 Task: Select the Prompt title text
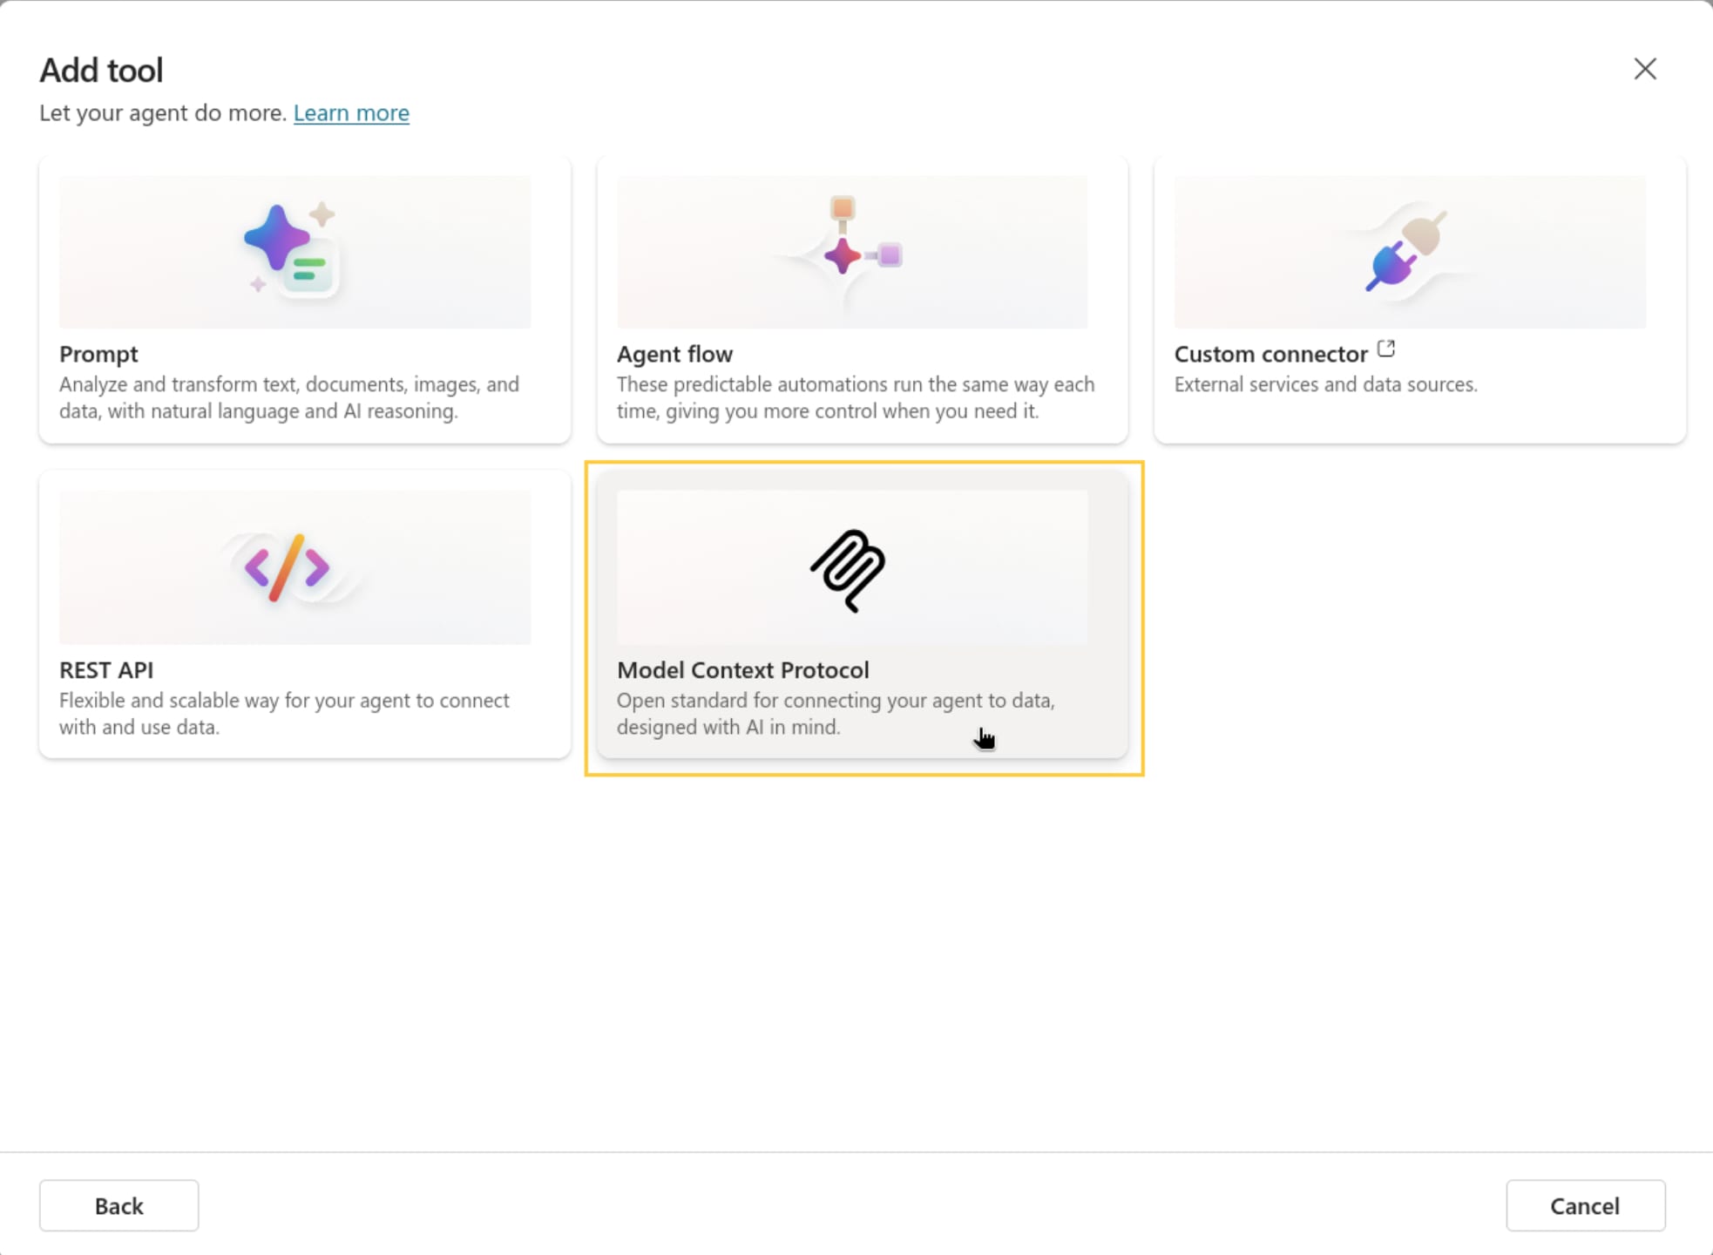(98, 354)
